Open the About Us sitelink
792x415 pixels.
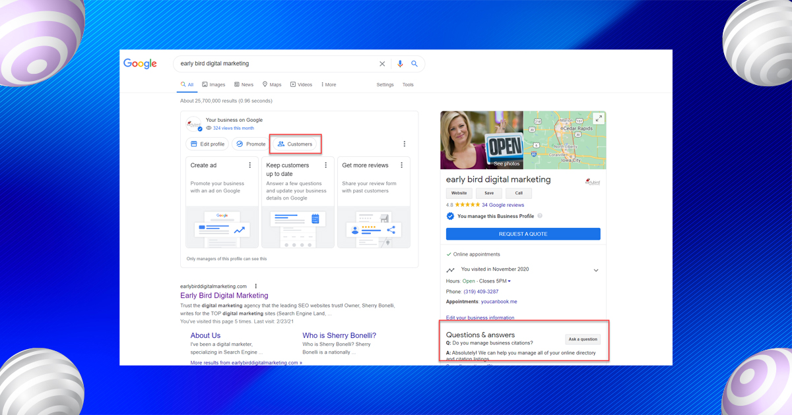205,335
